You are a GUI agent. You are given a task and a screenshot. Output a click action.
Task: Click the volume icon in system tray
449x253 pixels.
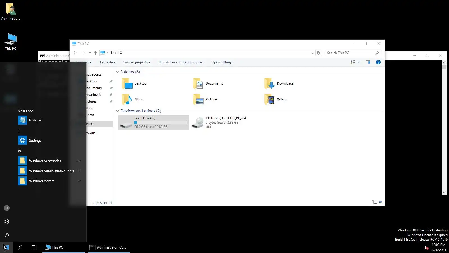(x=426, y=247)
